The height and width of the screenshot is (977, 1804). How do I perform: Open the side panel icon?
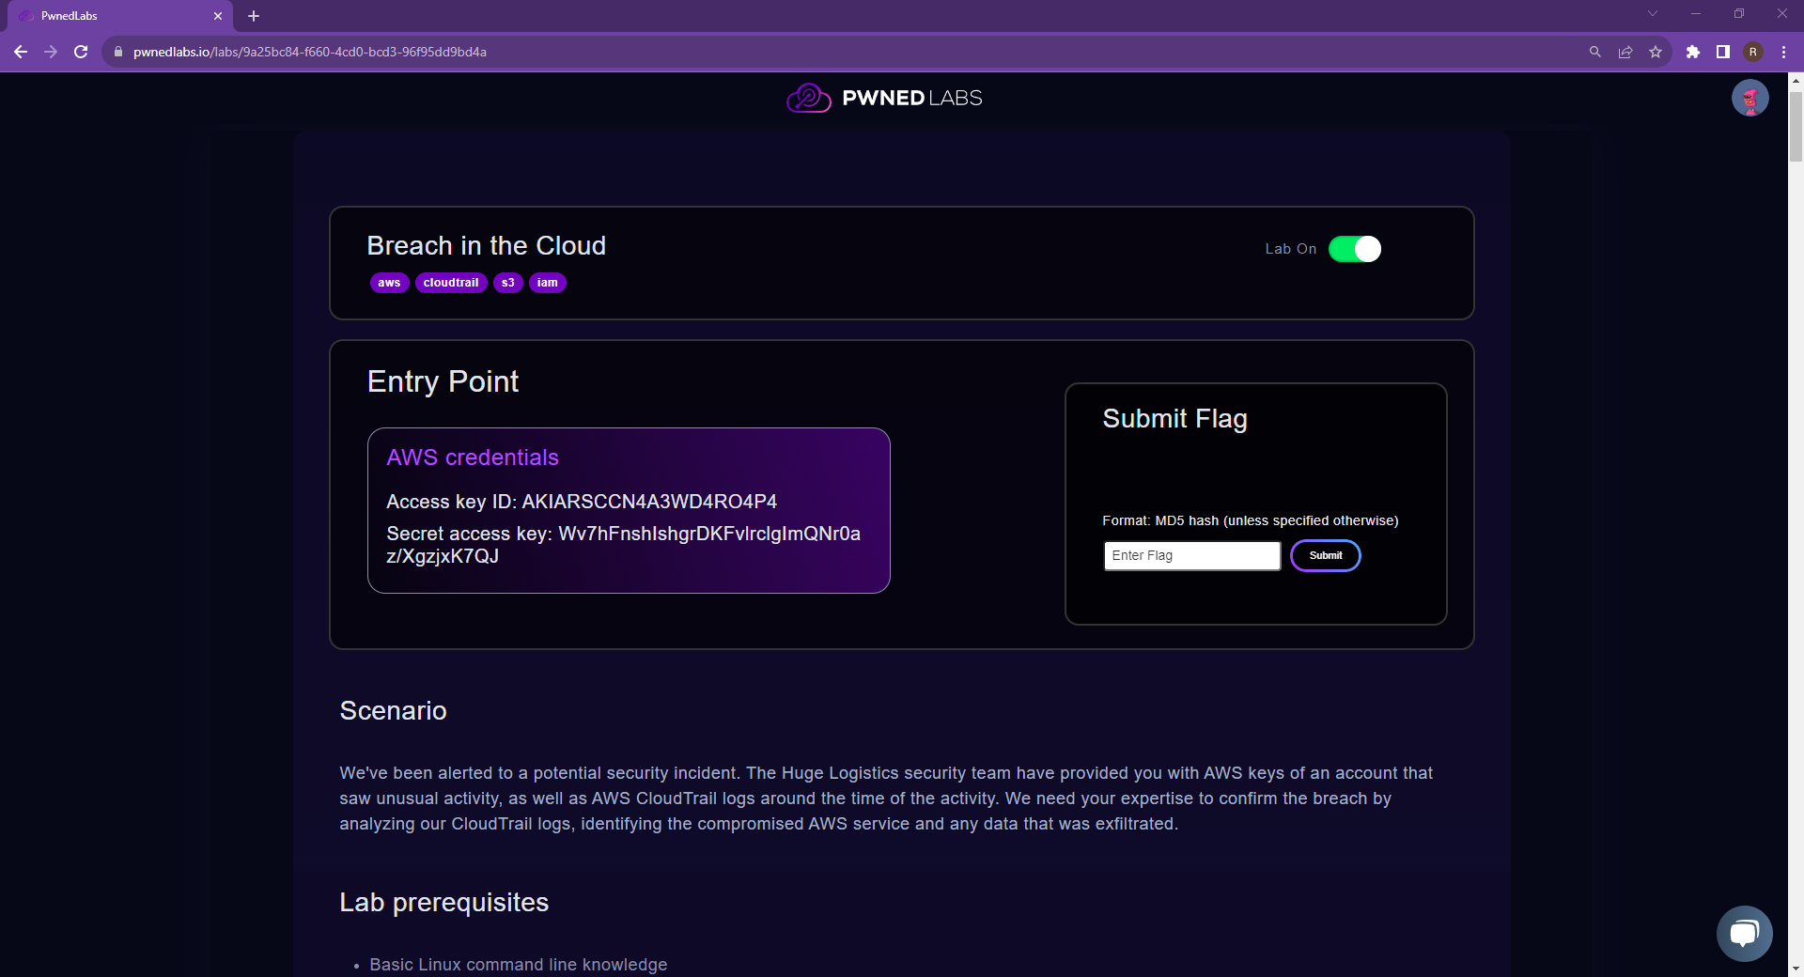1723,52
